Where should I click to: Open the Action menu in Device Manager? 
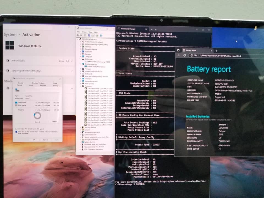coord(84,32)
